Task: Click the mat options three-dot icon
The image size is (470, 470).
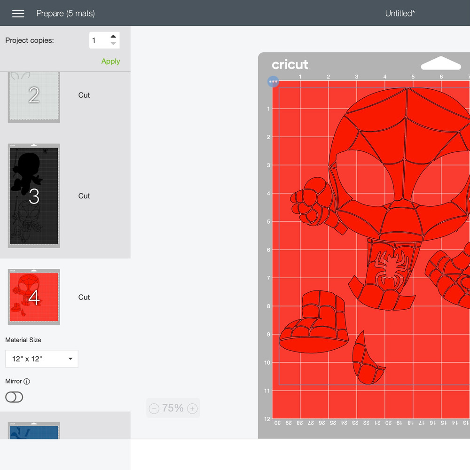Action: point(273,81)
